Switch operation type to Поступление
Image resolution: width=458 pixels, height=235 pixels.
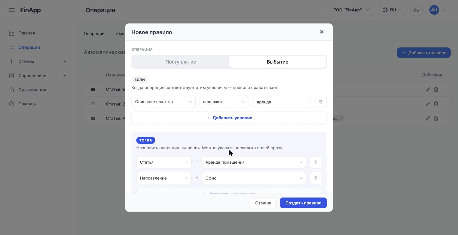181,62
